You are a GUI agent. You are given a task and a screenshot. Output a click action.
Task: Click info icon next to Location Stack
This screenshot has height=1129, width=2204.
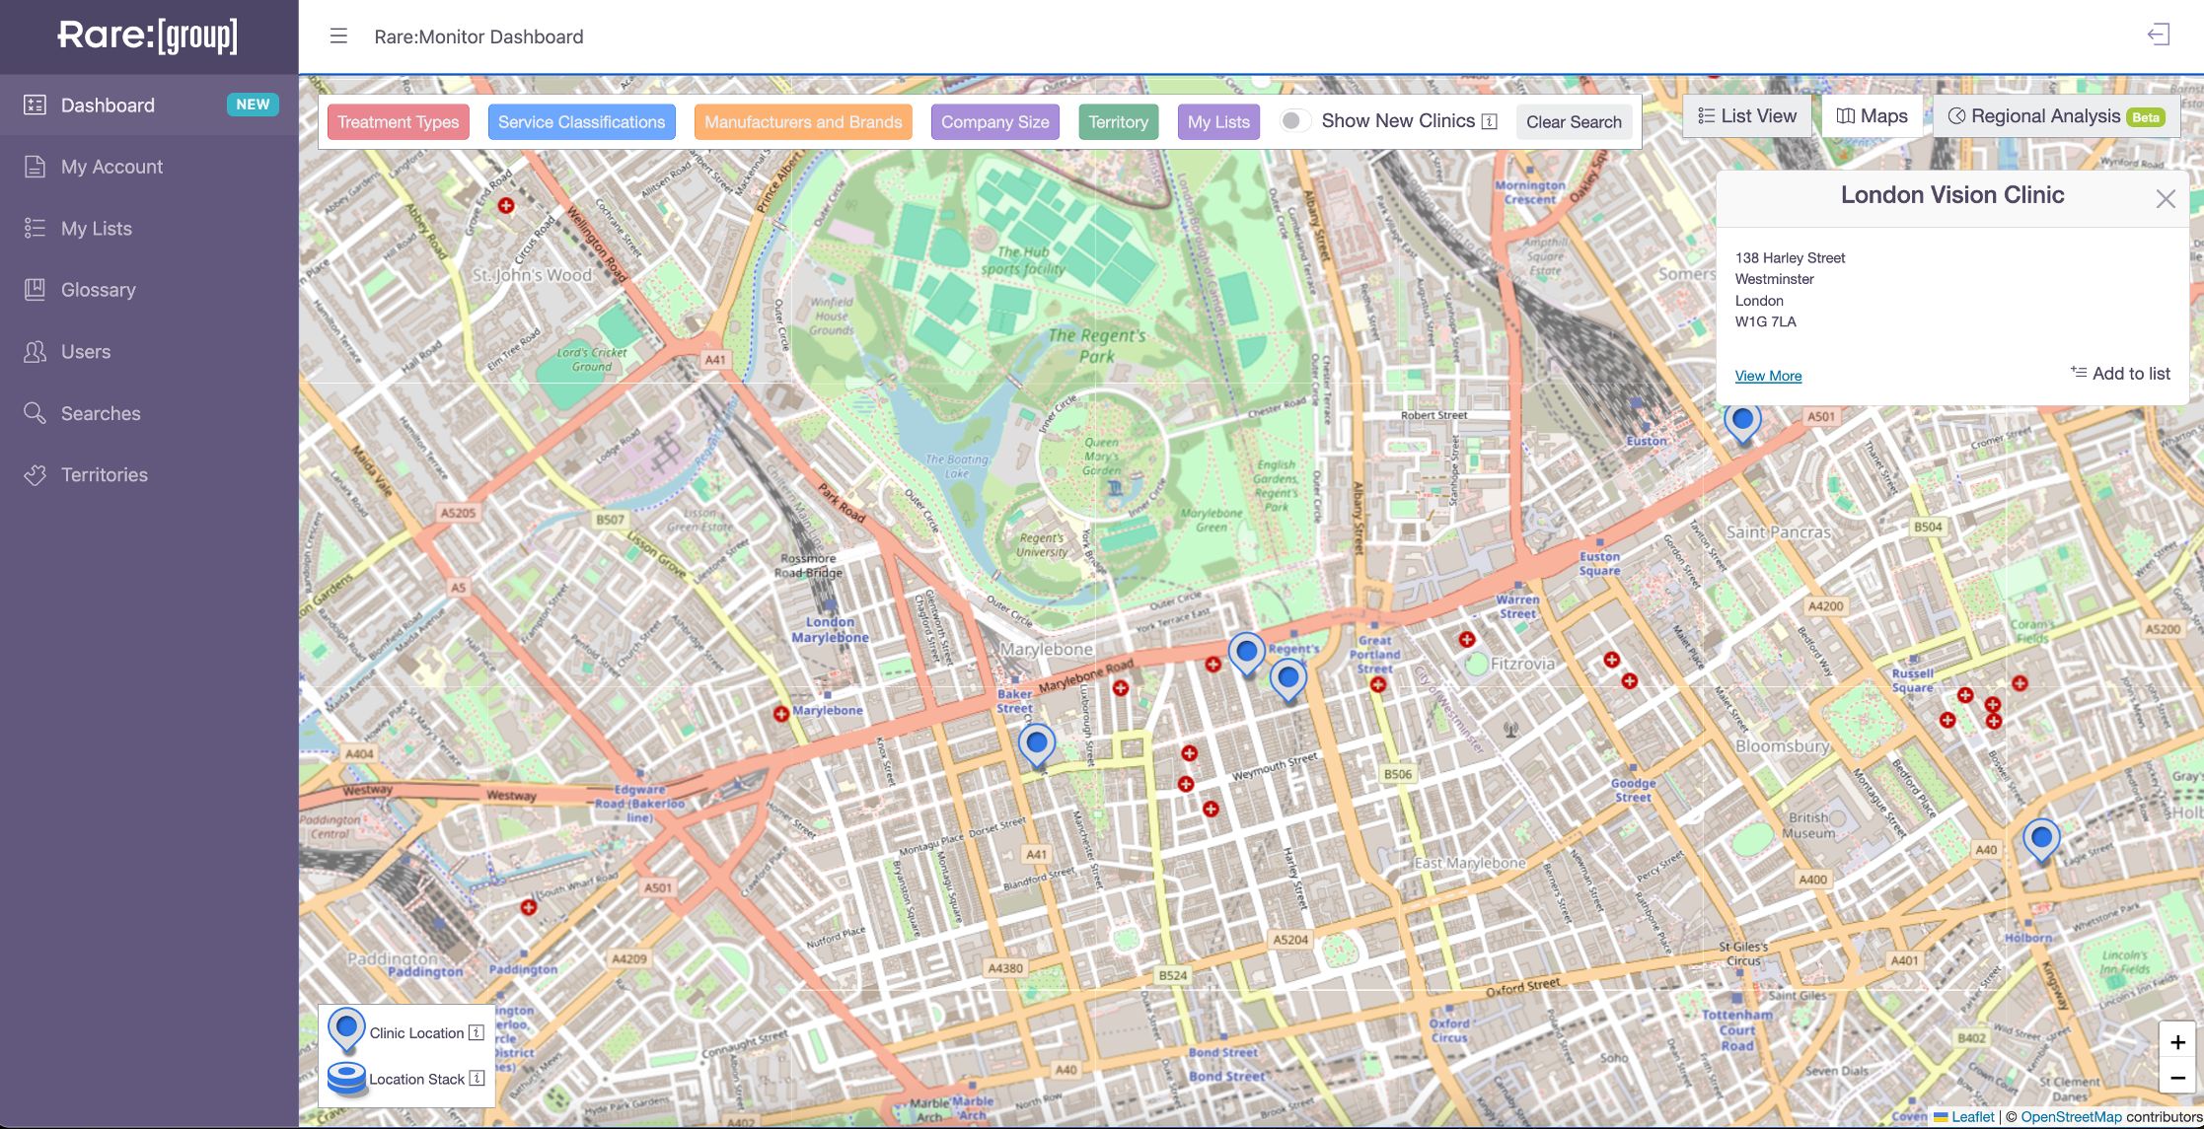pyautogui.click(x=477, y=1079)
